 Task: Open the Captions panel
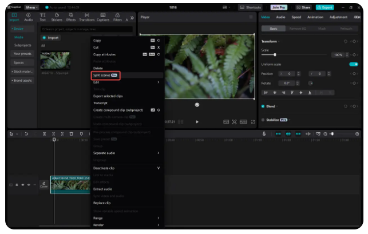click(x=103, y=17)
